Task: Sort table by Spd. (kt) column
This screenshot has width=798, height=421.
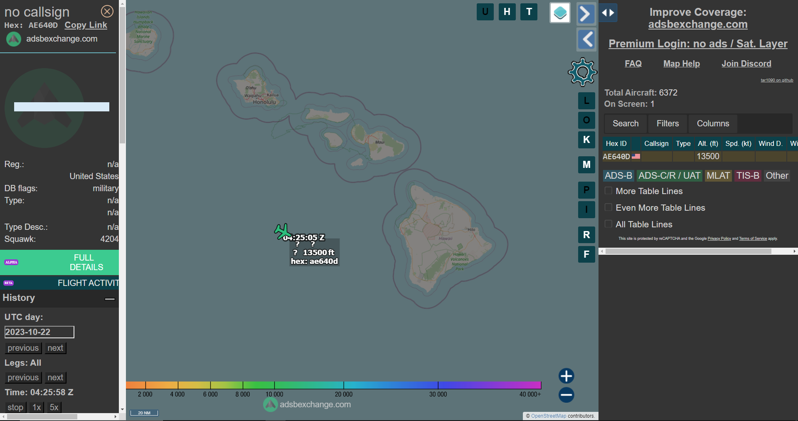Action: [738, 143]
